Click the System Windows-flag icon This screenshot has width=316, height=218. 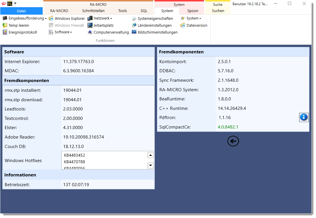point(183,18)
